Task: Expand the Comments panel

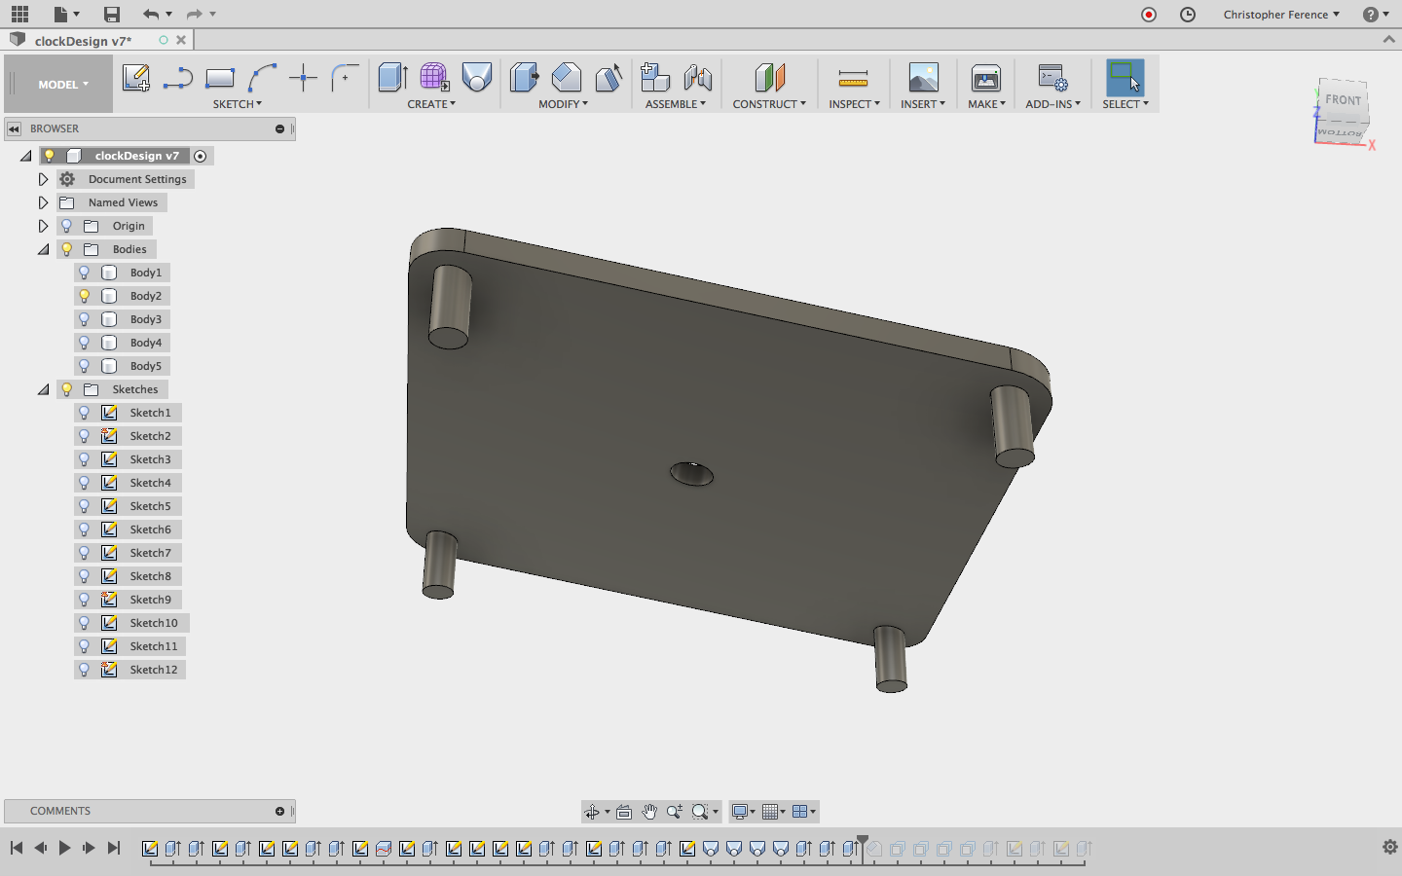Action: [x=279, y=811]
